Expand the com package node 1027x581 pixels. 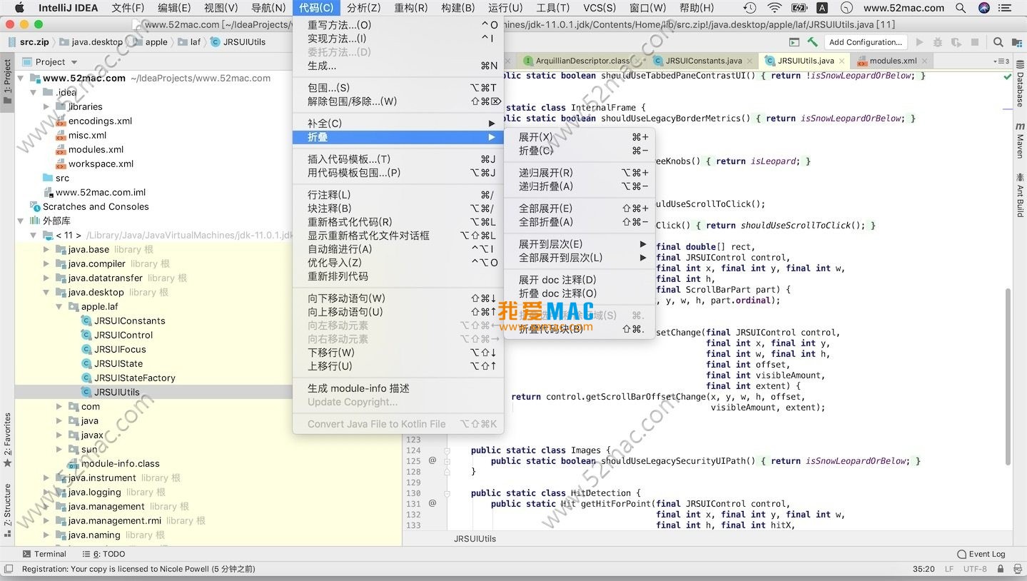(60, 406)
